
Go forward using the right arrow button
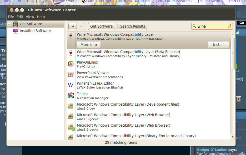click(x=81, y=26)
